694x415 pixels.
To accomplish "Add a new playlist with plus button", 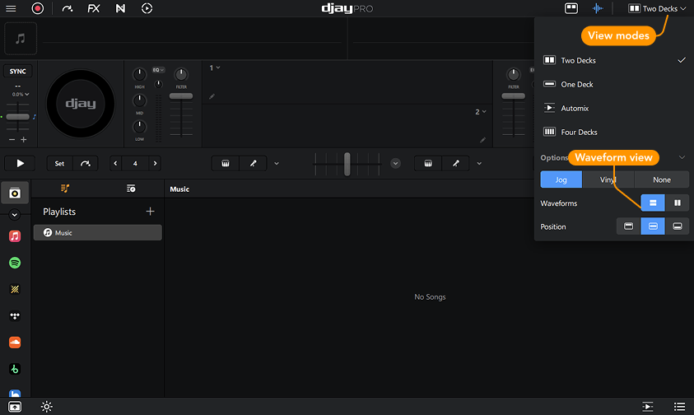I will (151, 212).
